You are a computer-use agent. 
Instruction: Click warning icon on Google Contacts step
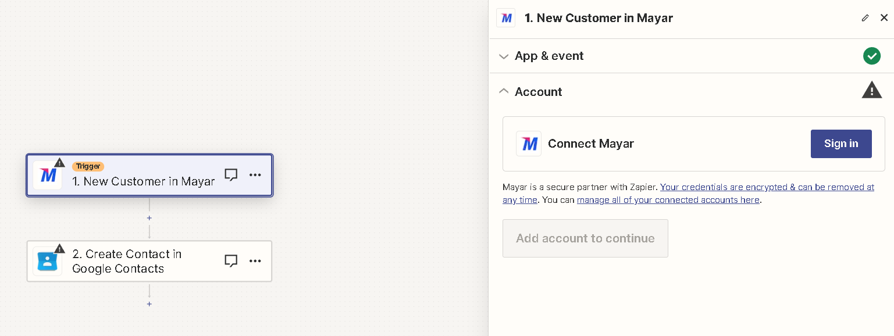(59, 248)
